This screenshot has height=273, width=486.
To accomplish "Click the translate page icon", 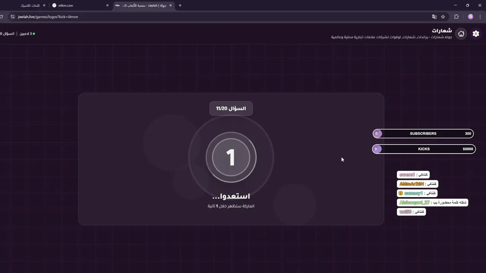I will click(x=434, y=17).
